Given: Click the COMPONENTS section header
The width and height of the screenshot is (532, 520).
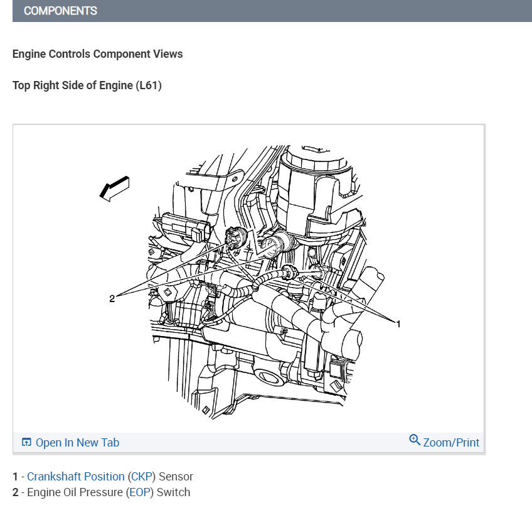Looking at the screenshot, I should click(272, 11).
